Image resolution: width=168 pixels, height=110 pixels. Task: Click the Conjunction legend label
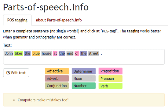tap(57, 86)
